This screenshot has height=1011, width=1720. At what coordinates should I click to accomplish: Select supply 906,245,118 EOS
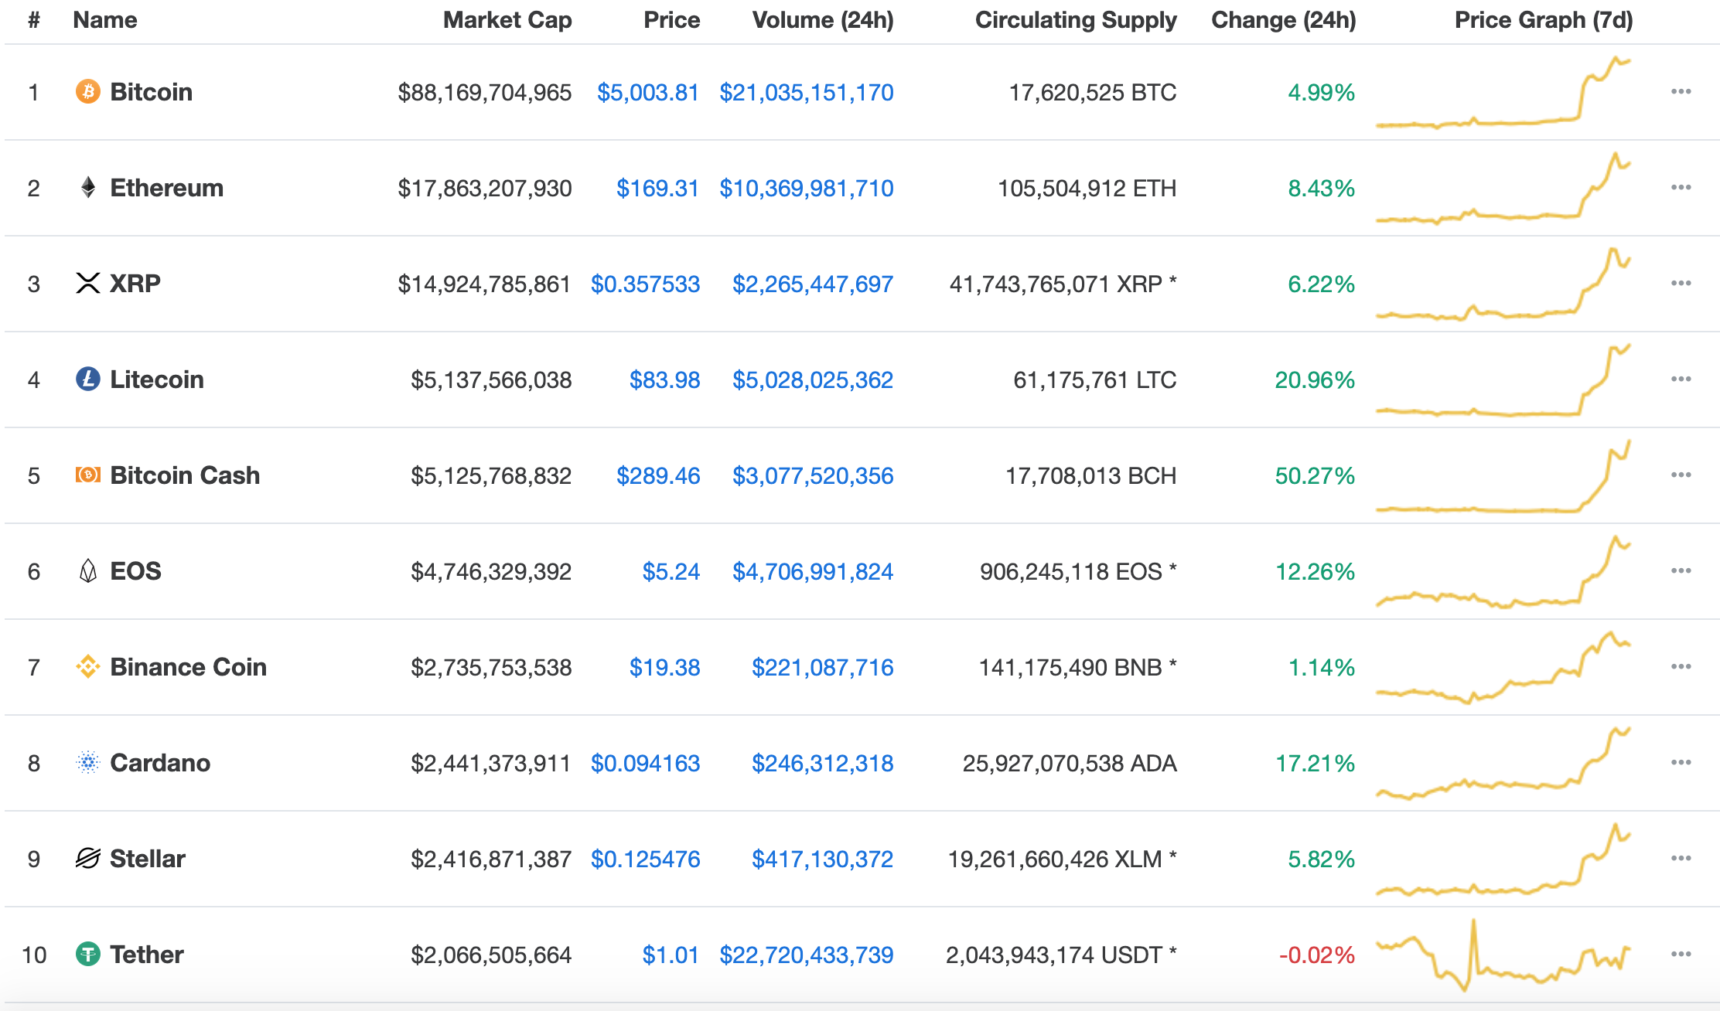coord(1078,572)
